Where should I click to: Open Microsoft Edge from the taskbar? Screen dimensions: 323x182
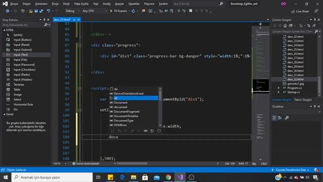[x=122, y=177]
